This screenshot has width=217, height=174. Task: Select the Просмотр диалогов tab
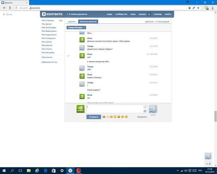pyautogui.click(x=88, y=22)
